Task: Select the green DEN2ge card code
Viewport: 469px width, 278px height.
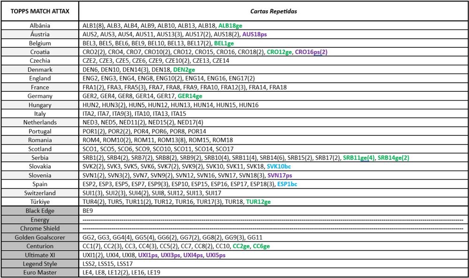Action: point(184,70)
